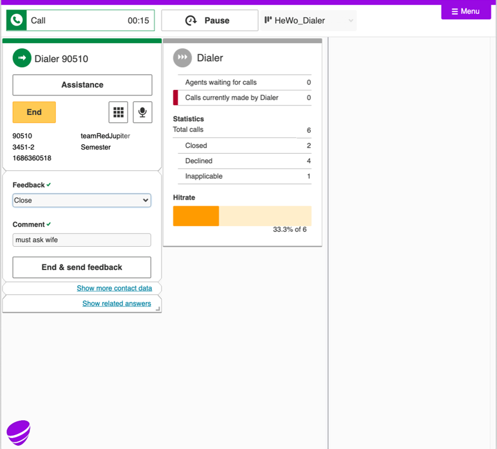
Task: Open the Feedback dropdown set to Close
Action: click(82, 201)
